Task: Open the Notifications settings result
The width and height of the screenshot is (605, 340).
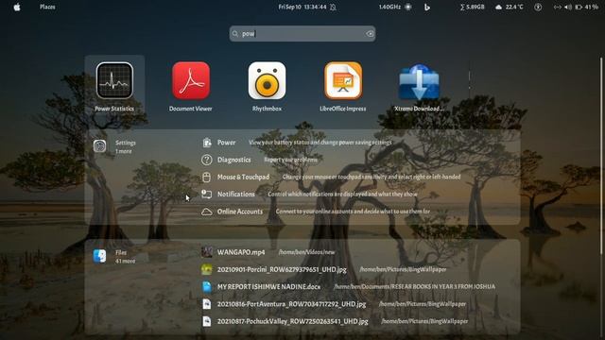Action: point(309,195)
